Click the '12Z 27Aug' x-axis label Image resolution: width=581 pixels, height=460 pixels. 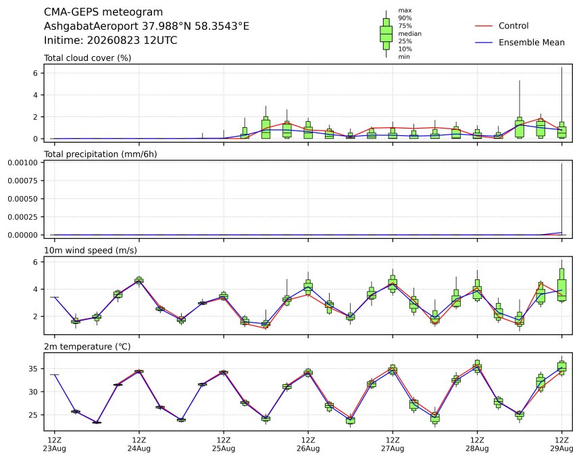pos(393,444)
